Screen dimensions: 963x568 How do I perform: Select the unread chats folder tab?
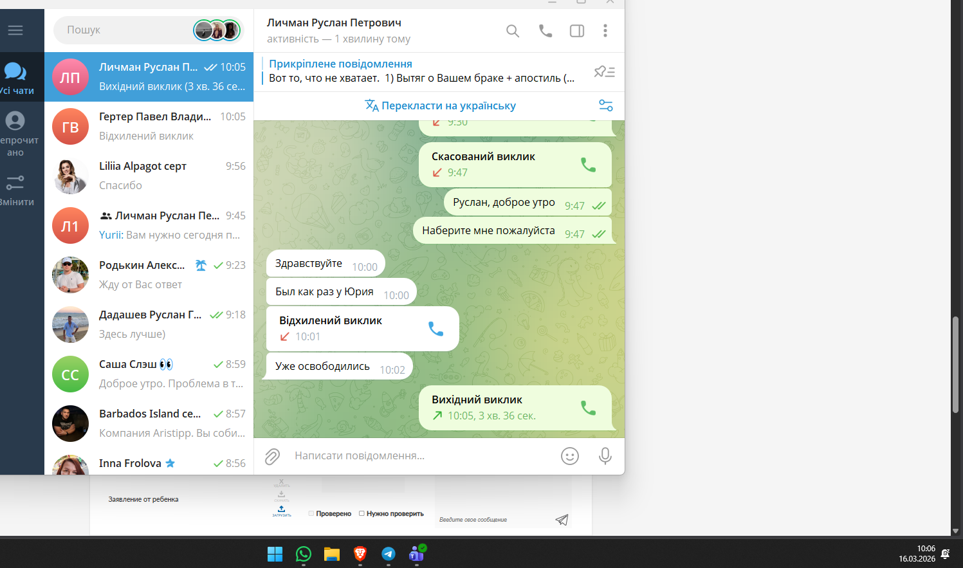coord(17,133)
